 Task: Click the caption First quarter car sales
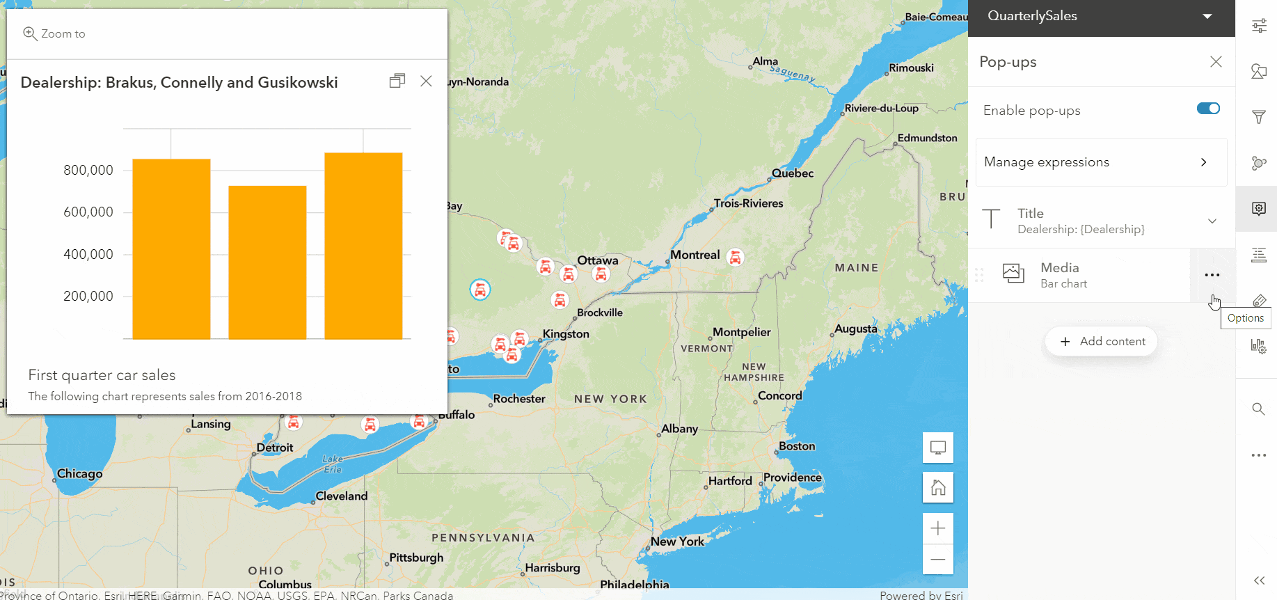point(102,375)
